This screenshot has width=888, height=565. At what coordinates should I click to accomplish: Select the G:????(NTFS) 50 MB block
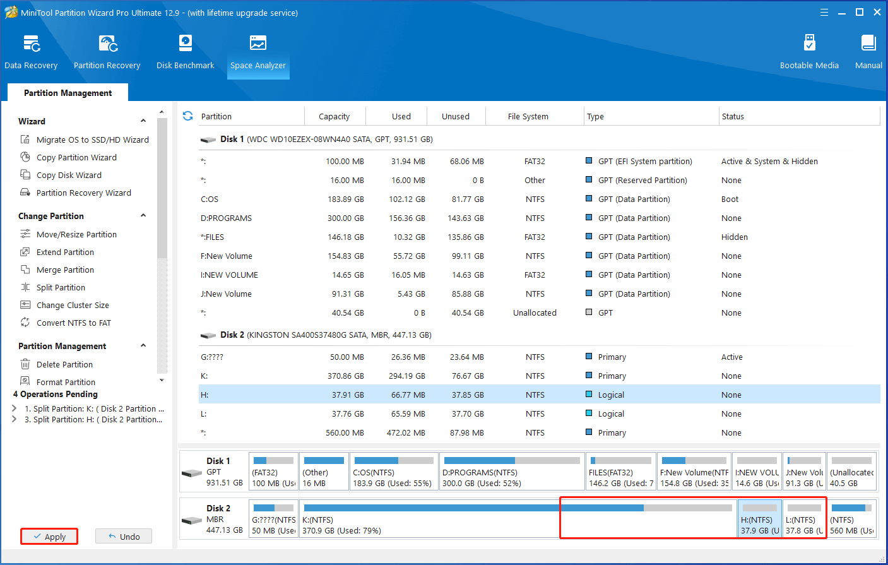(274, 519)
